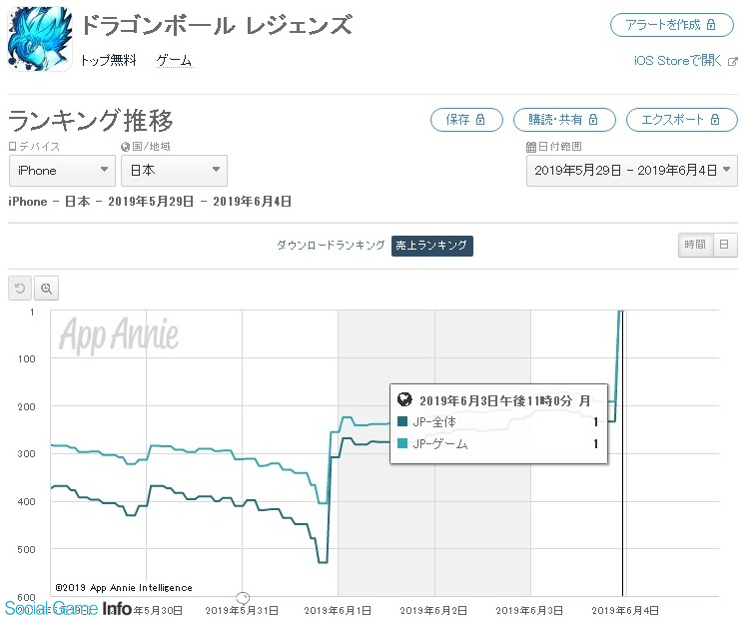Viewport: 745px width, 621px height.
Task: Click the Dragon Ball Legends app icon
Action: pyautogui.click(x=40, y=39)
